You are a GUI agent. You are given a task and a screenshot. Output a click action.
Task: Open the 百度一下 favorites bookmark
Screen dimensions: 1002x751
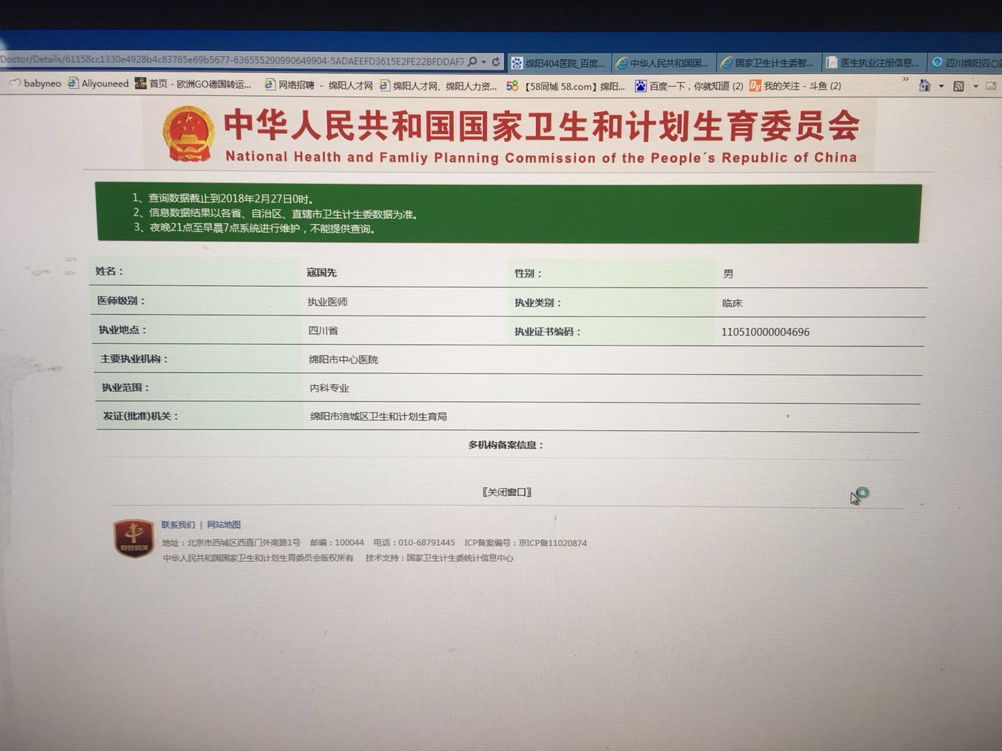(x=689, y=86)
